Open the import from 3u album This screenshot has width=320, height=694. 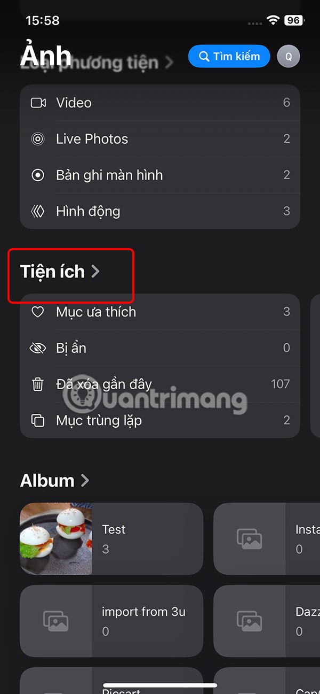click(x=111, y=621)
